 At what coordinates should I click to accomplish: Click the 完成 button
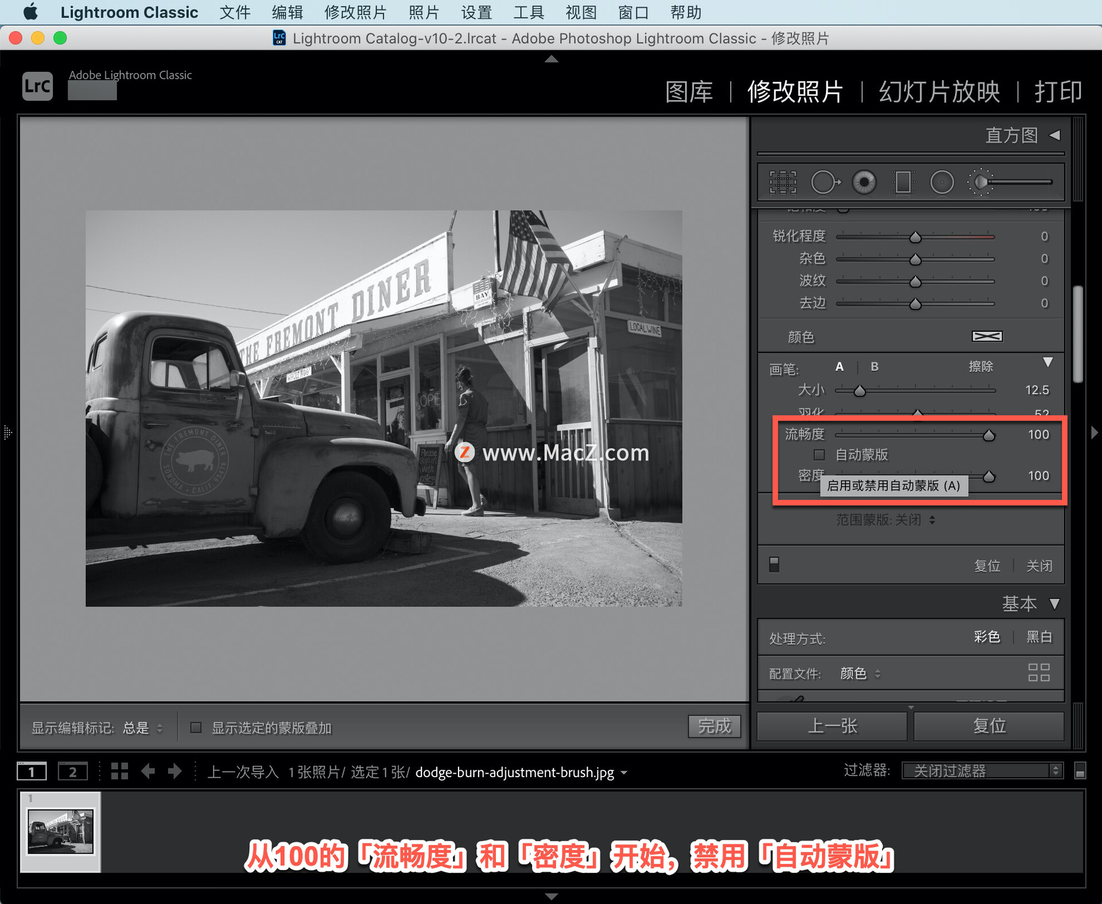coord(715,727)
